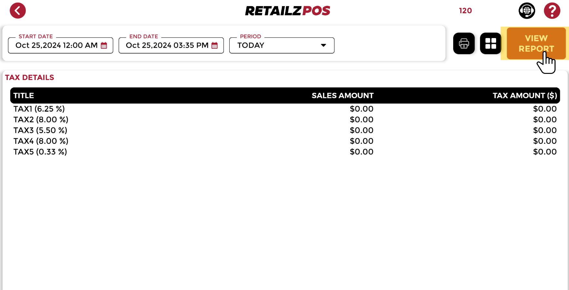The height and width of the screenshot is (290, 569).
Task: Click the red back arrow button
Action: [x=18, y=11]
